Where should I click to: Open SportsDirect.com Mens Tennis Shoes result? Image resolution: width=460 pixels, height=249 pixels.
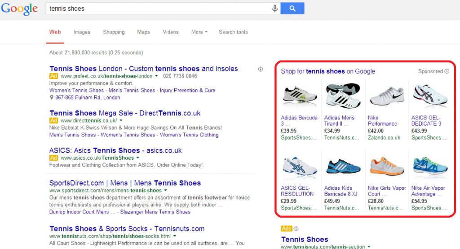pyautogui.click(x=125, y=183)
